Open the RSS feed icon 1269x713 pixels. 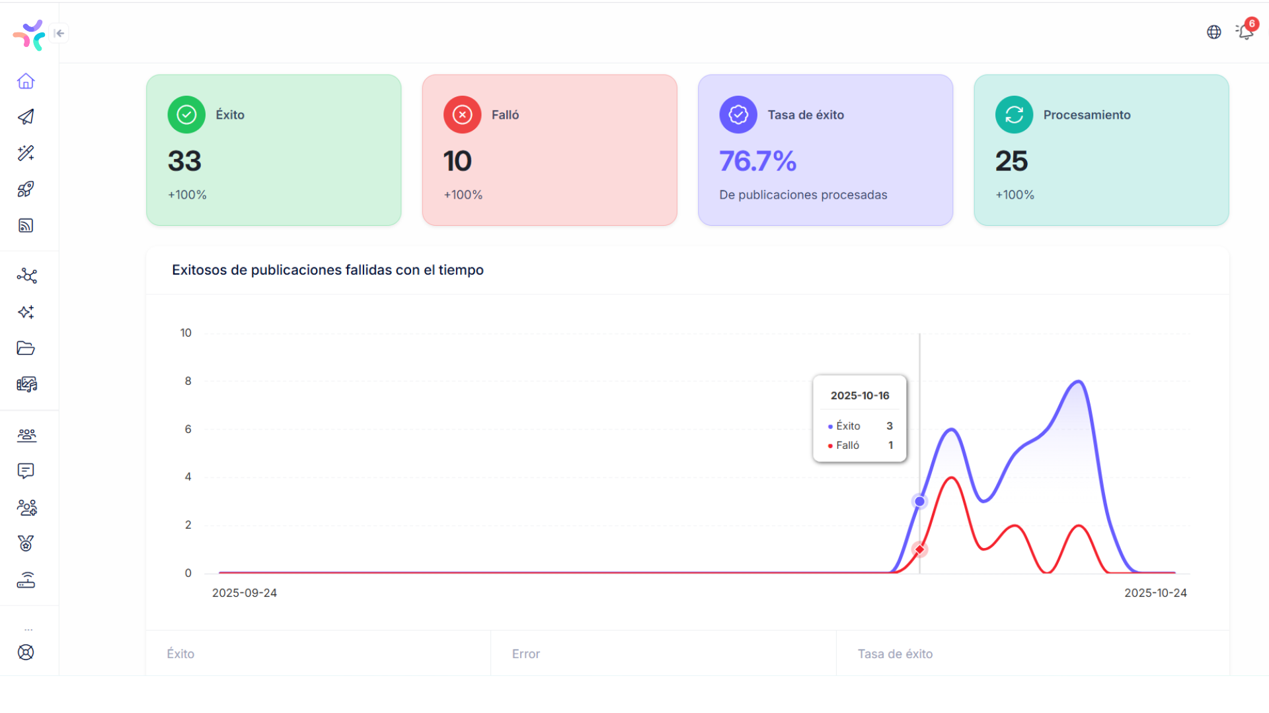point(26,226)
